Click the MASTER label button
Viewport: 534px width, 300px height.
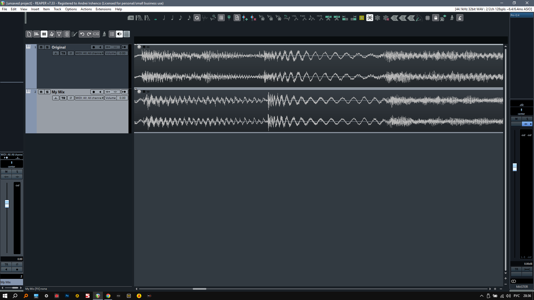[x=522, y=287]
